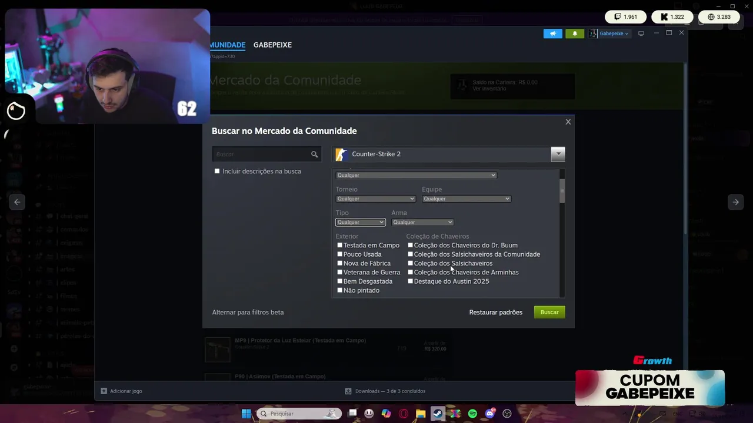Viewport: 753px width, 423px height.
Task: Switch to the COMUNIDADE tab
Action: click(227, 45)
